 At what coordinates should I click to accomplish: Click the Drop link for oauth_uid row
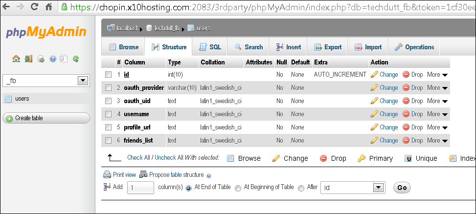pyautogui.click(x=417, y=101)
